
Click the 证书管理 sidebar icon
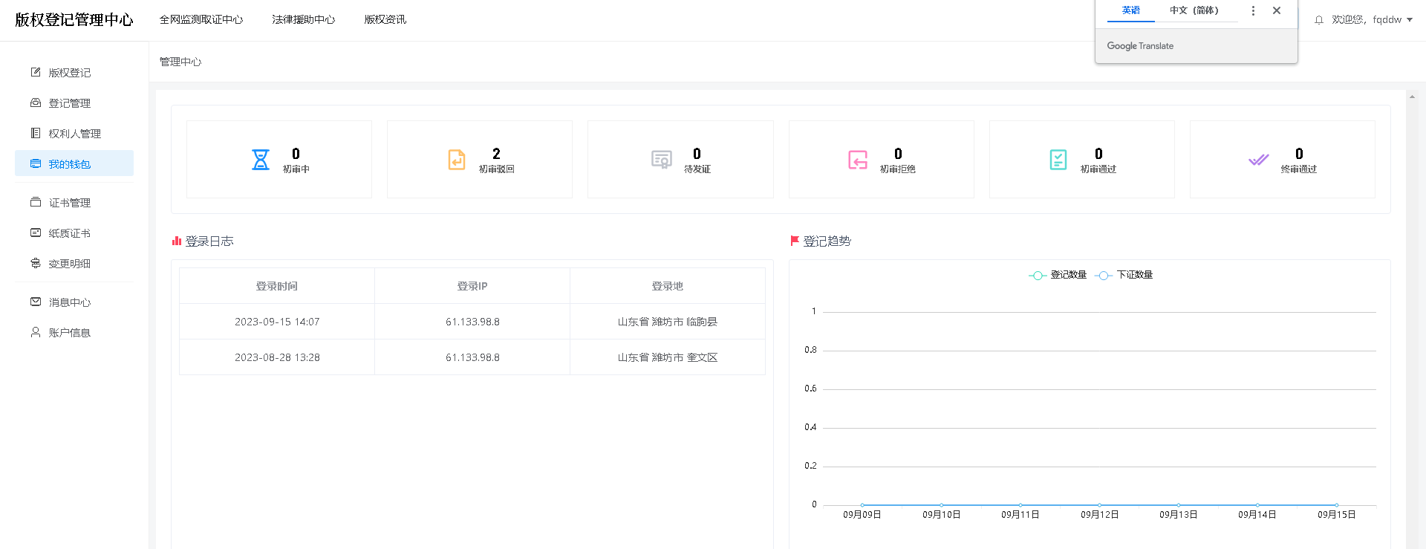(x=36, y=202)
